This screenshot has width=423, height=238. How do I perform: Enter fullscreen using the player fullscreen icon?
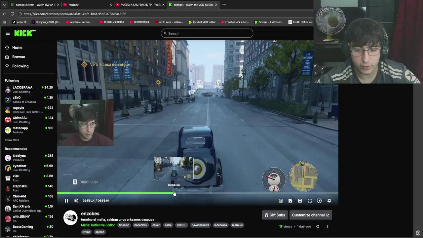(310, 201)
